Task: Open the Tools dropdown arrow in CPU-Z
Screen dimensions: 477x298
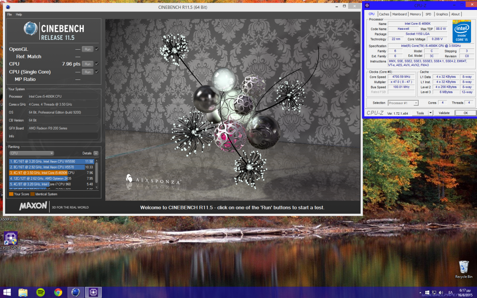Action: click(430, 113)
